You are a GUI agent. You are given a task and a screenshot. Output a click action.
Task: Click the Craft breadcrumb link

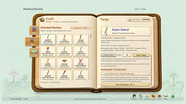(136, 9)
